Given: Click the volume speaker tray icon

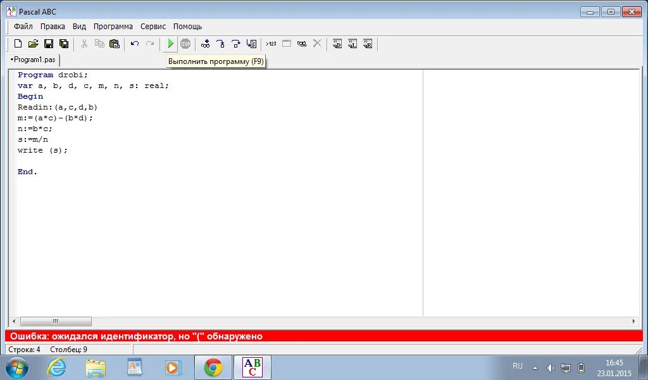Looking at the screenshot, I should [x=550, y=367].
